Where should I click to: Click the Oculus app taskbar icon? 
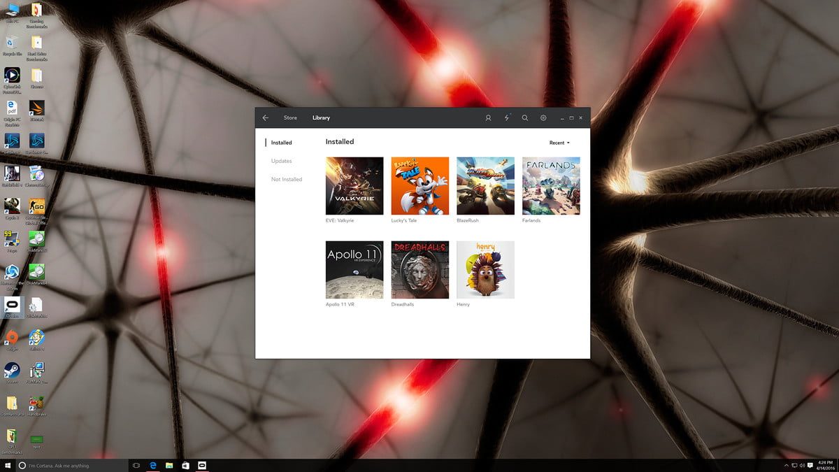pos(203,465)
